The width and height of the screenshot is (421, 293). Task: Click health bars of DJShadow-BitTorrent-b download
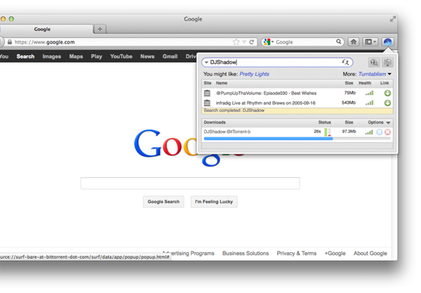coord(369,132)
